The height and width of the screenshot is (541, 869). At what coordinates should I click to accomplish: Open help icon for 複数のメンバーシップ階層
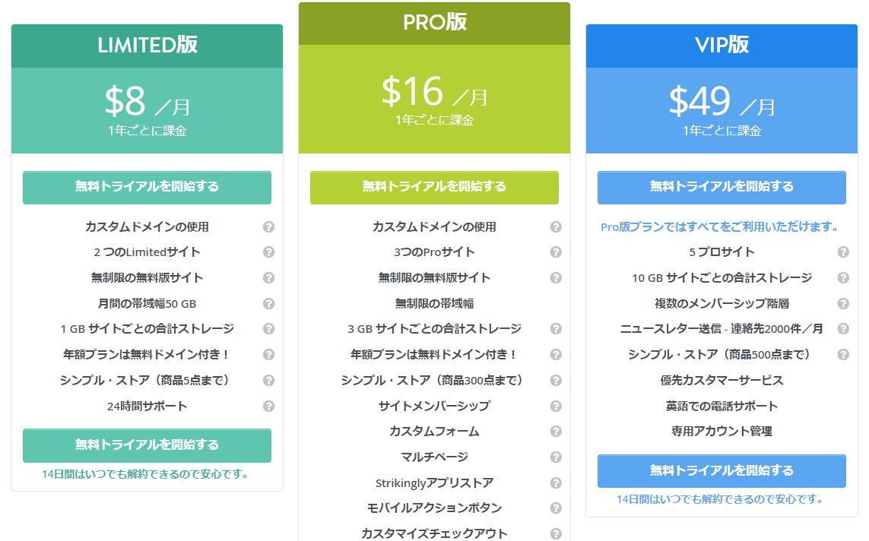(x=843, y=303)
